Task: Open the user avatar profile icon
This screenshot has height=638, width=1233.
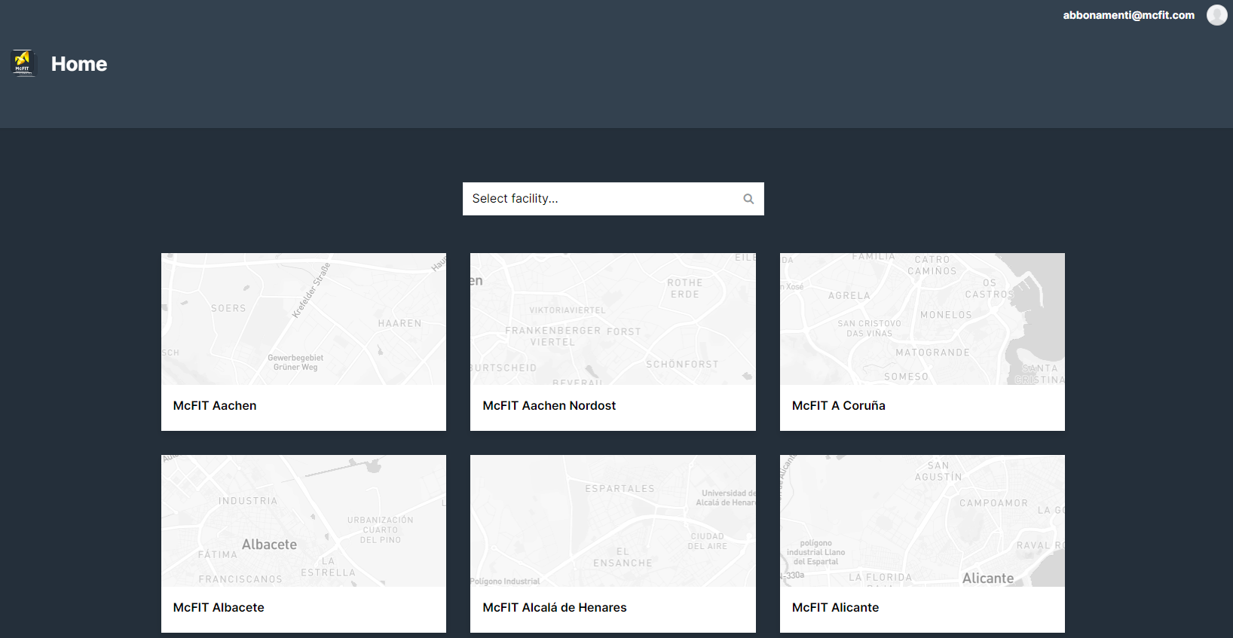Action: pos(1216,15)
